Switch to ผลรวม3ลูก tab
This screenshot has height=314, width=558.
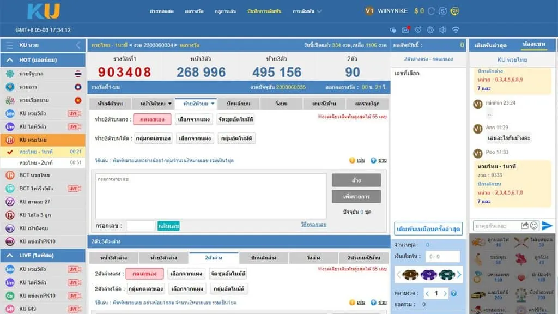[367, 104]
